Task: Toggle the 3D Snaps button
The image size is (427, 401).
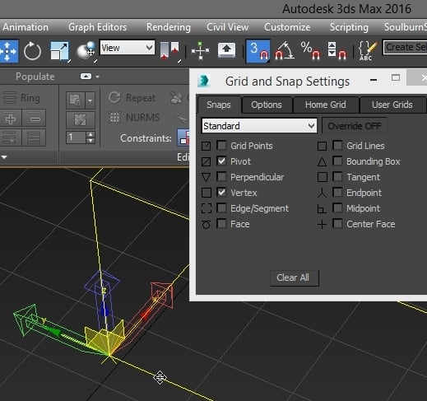Action: [x=258, y=51]
